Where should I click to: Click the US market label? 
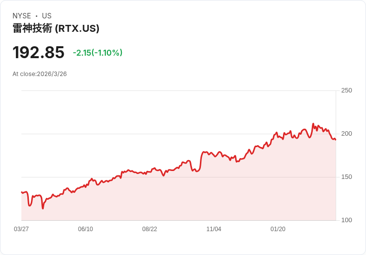click(47, 16)
